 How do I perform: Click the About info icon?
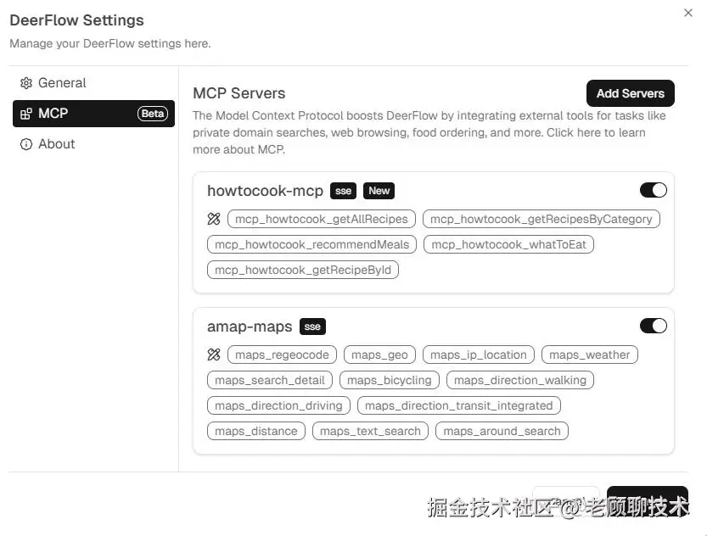[26, 144]
